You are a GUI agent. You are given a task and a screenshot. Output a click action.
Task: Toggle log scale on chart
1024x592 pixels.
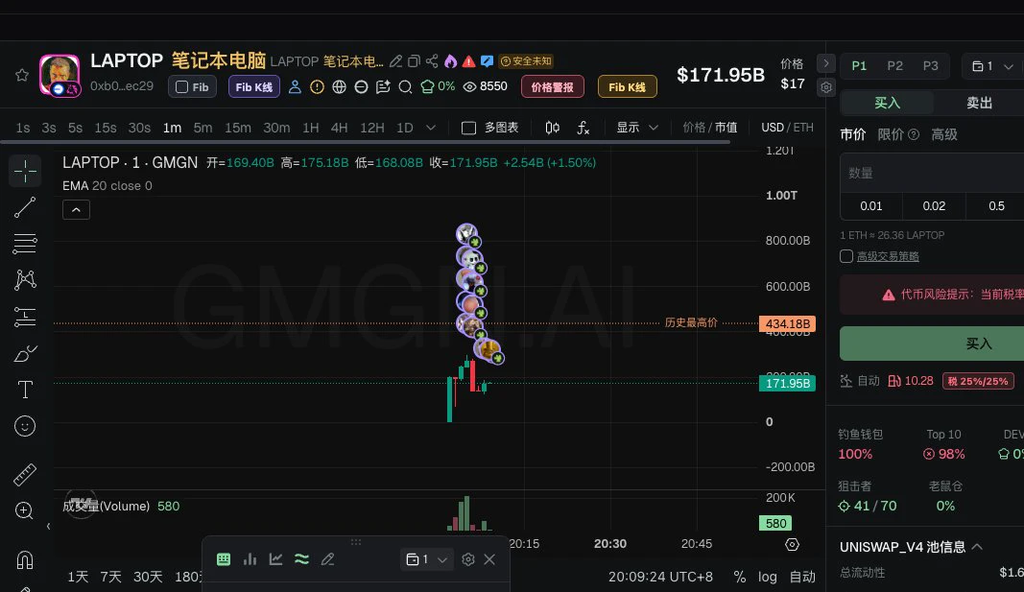click(768, 577)
